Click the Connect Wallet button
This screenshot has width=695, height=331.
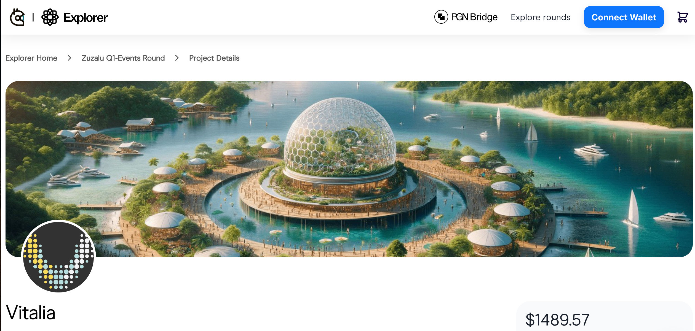(x=624, y=17)
